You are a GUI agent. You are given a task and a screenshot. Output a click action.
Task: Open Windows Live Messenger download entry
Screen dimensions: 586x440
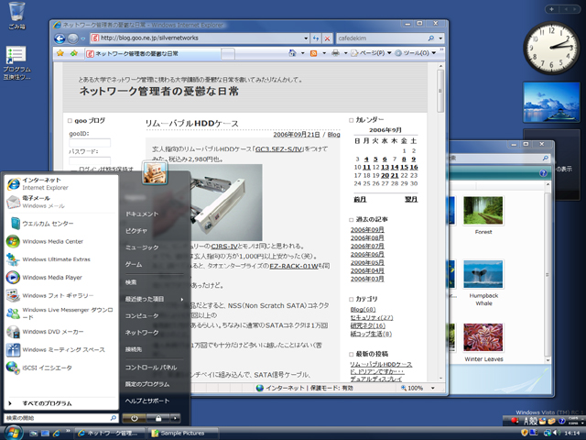(60, 313)
